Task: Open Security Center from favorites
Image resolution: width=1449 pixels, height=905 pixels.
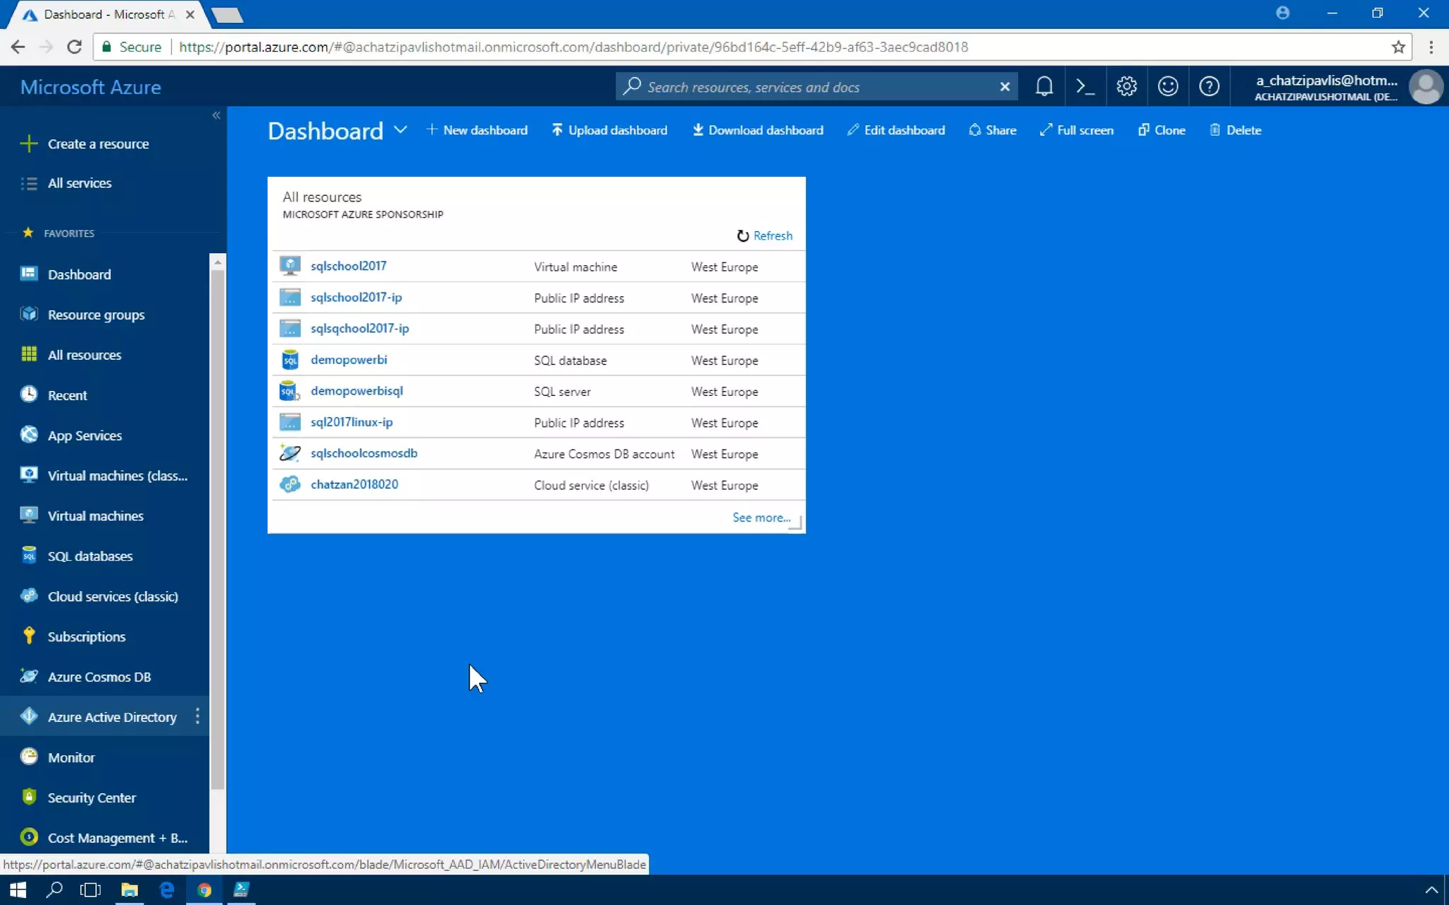Action: pyautogui.click(x=91, y=798)
